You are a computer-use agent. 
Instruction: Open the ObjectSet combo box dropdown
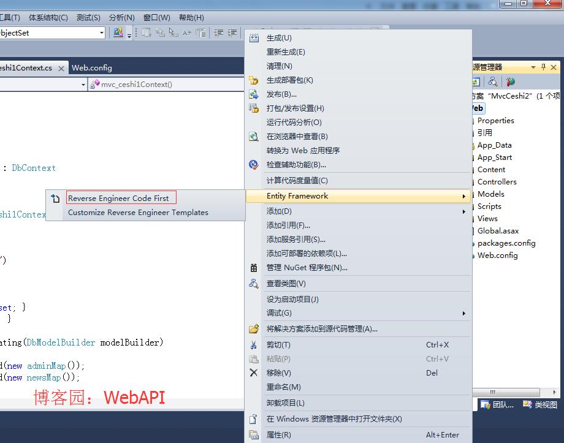[102, 33]
